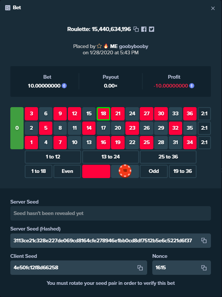Click the unrevealed Server Seed field
The height and width of the screenshot is (297, 222).
pos(111,213)
